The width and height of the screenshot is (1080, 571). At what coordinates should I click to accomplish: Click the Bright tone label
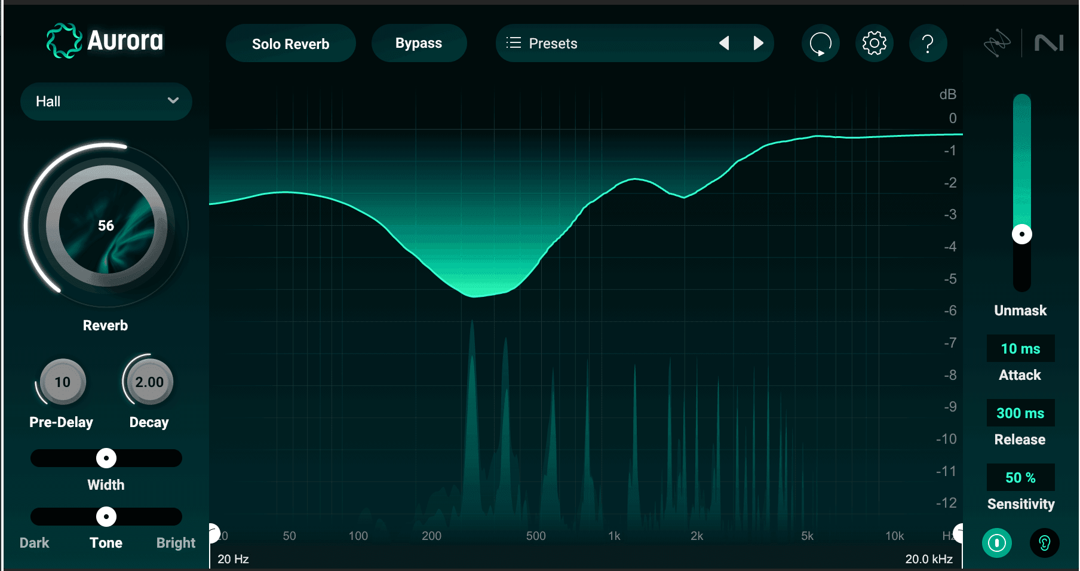point(176,543)
